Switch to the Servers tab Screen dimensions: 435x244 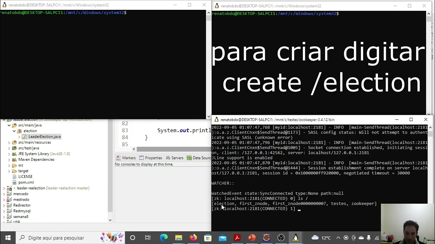pos(174,158)
